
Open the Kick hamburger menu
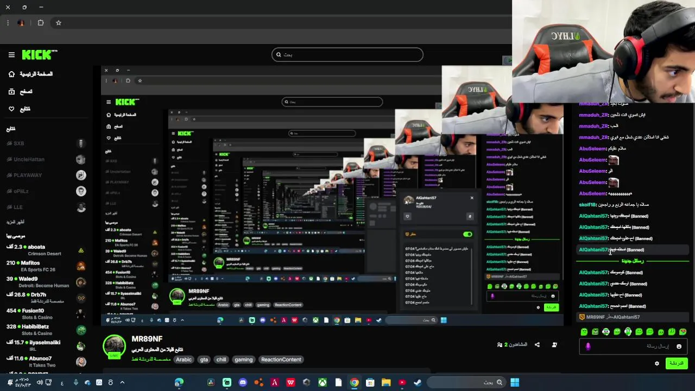pyautogui.click(x=11, y=55)
